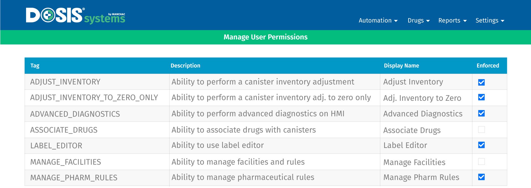
Task: Expand the Drugs dropdown menu
Action: [x=419, y=21]
